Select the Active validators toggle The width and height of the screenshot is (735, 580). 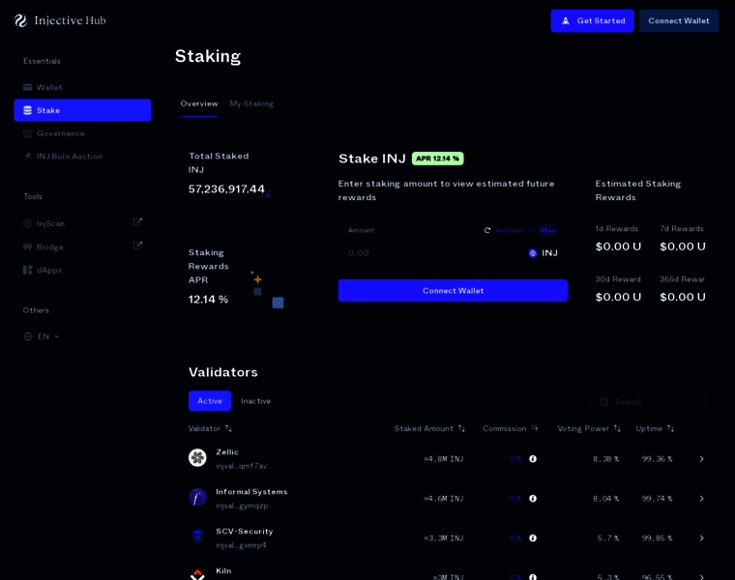210,401
